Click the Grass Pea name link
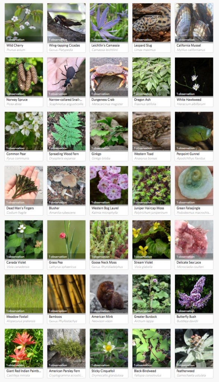The width and height of the screenshot is (219, 382). [56, 263]
